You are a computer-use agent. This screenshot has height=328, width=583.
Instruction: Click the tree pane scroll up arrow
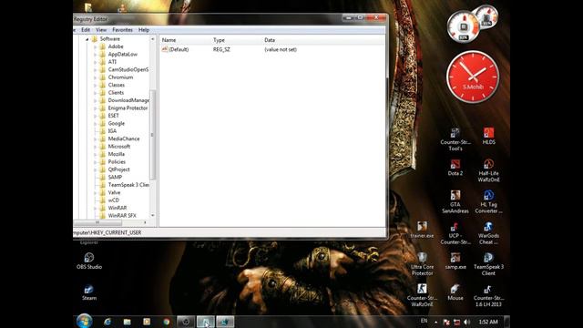(152, 39)
